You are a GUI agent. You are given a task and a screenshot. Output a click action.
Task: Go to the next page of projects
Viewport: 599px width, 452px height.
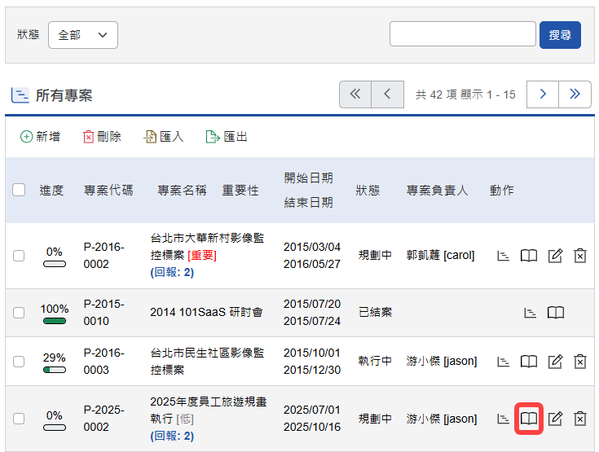coord(542,94)
